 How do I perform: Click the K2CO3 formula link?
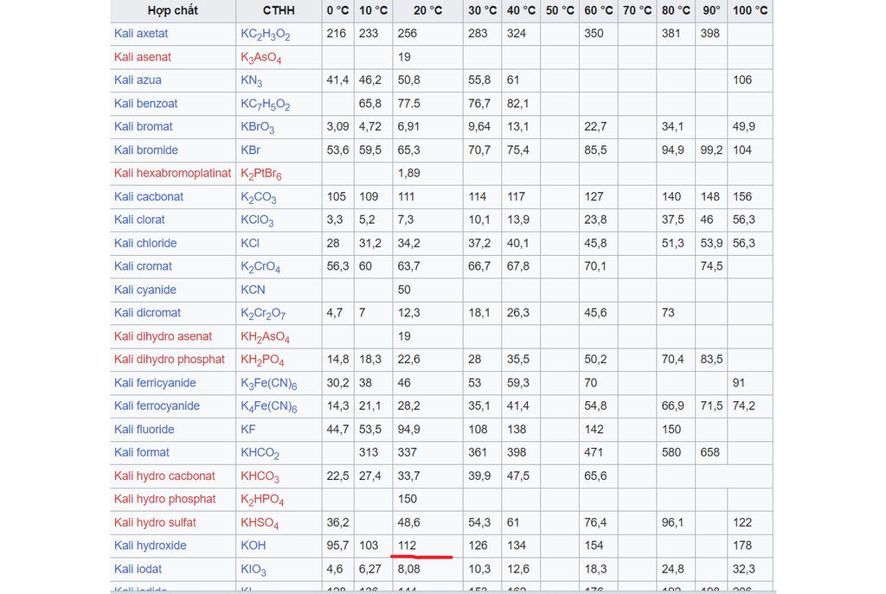(259, 198)
